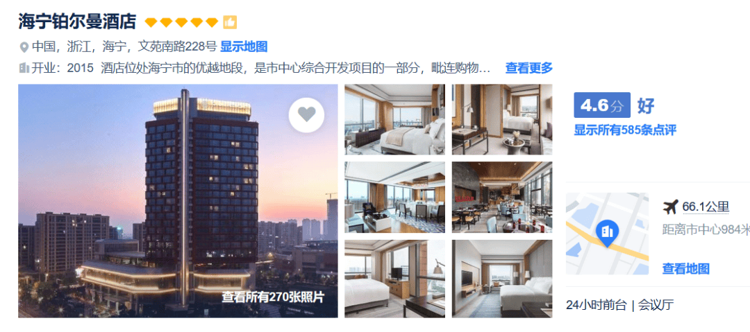The height and width of the screenshot is (332, 750).
Task: Open the dining room with round table thumbnail
Action: pyautogui.click(x=394, y=198)
